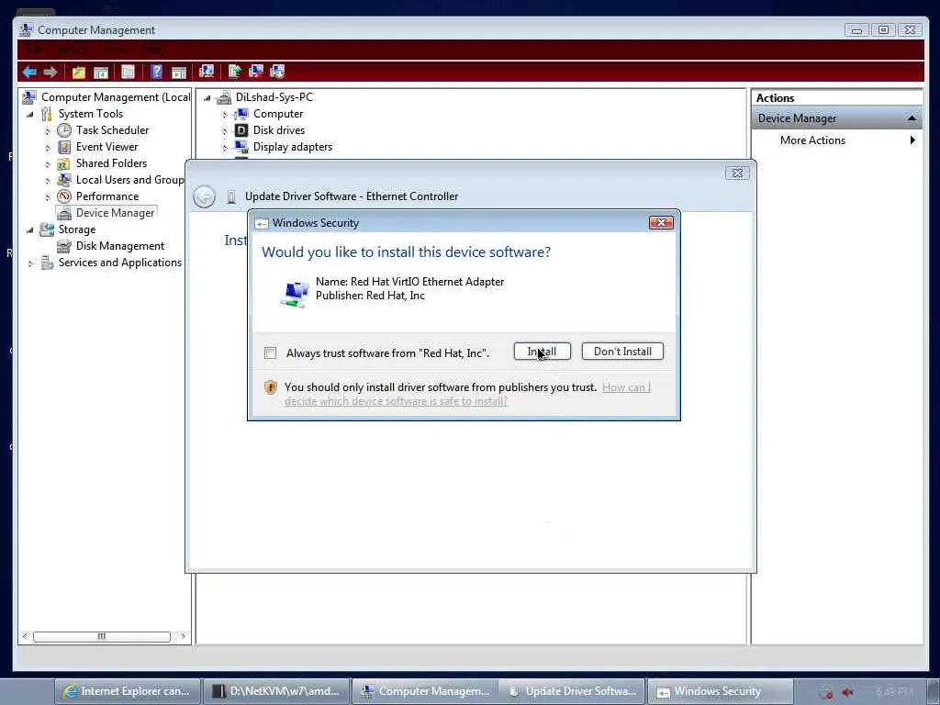Click the Windows Security taskbar button
This screenshot has height=705, width=940.
(x=721, y=691)
